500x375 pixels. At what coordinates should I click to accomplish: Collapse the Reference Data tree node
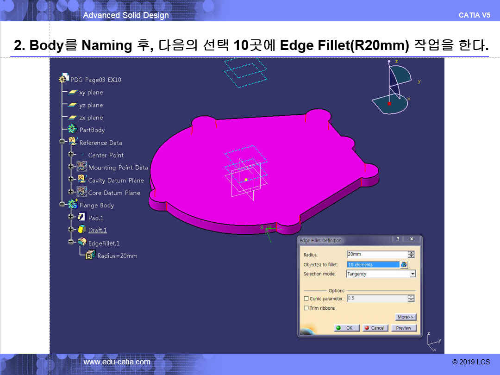point(62,143)
